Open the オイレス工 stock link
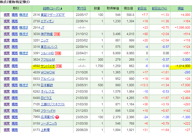192x133 pixels. [47, 92]
